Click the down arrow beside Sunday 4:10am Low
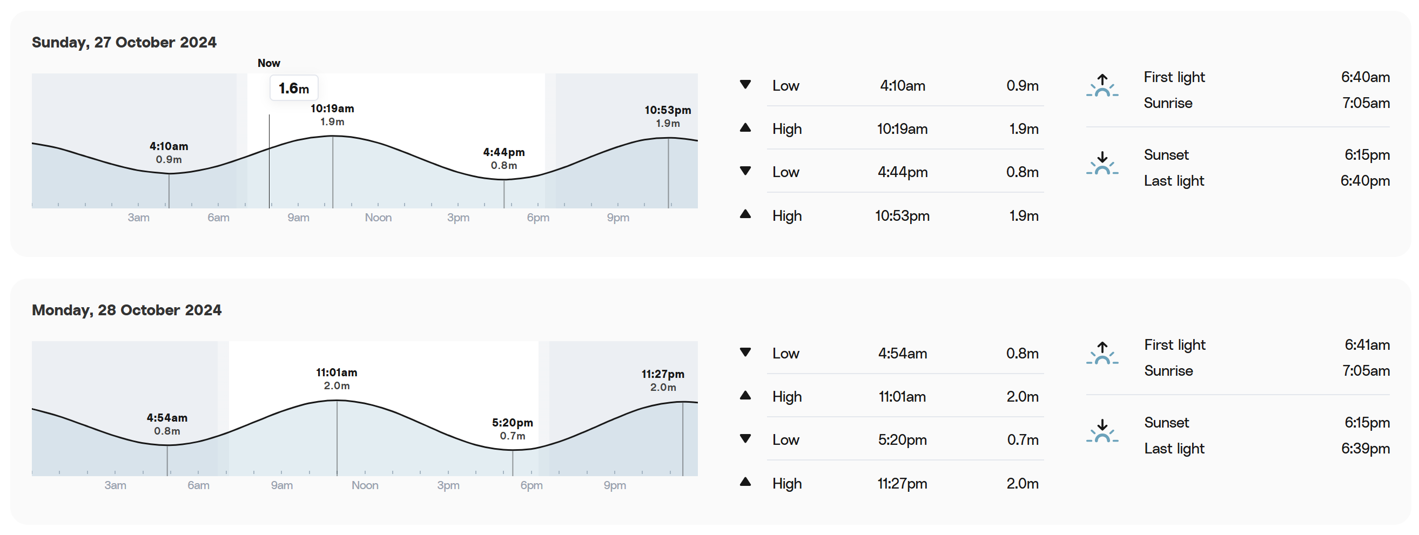The height and width of the screenshot is (535, 1419). point(745,85)
